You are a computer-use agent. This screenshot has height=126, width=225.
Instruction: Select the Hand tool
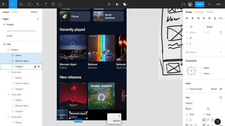pos(53,4)
